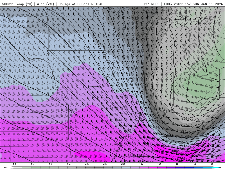Click the 5490 height contour label
This screenshot has height=169, width=225.
188,146
